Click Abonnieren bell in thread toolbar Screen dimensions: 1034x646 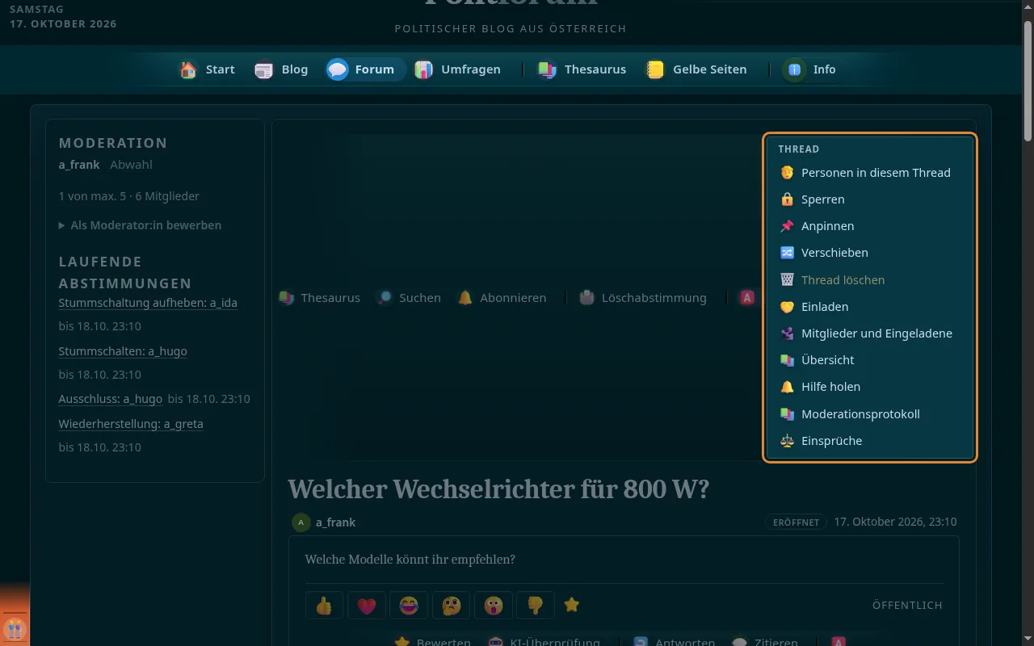tap(502, 298)
